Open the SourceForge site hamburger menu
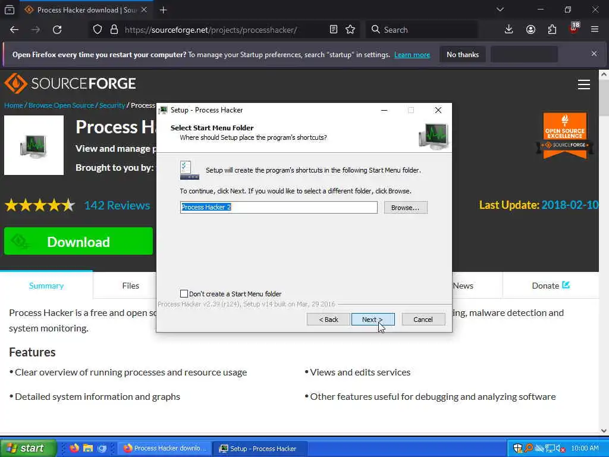Viewport: 609px width, 457px height. click(x=584, y=84)
